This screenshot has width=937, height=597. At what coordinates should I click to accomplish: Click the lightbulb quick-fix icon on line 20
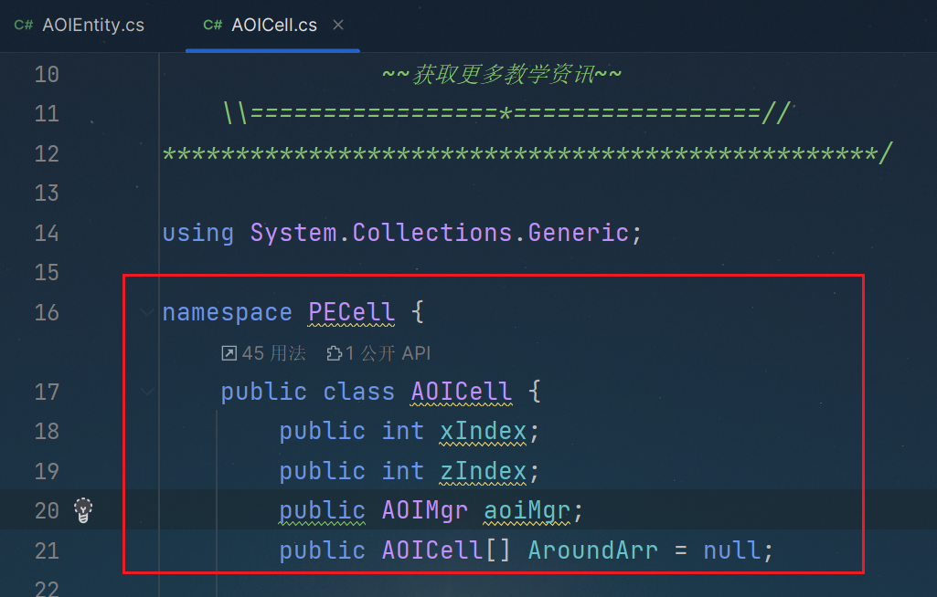point(83,510)
